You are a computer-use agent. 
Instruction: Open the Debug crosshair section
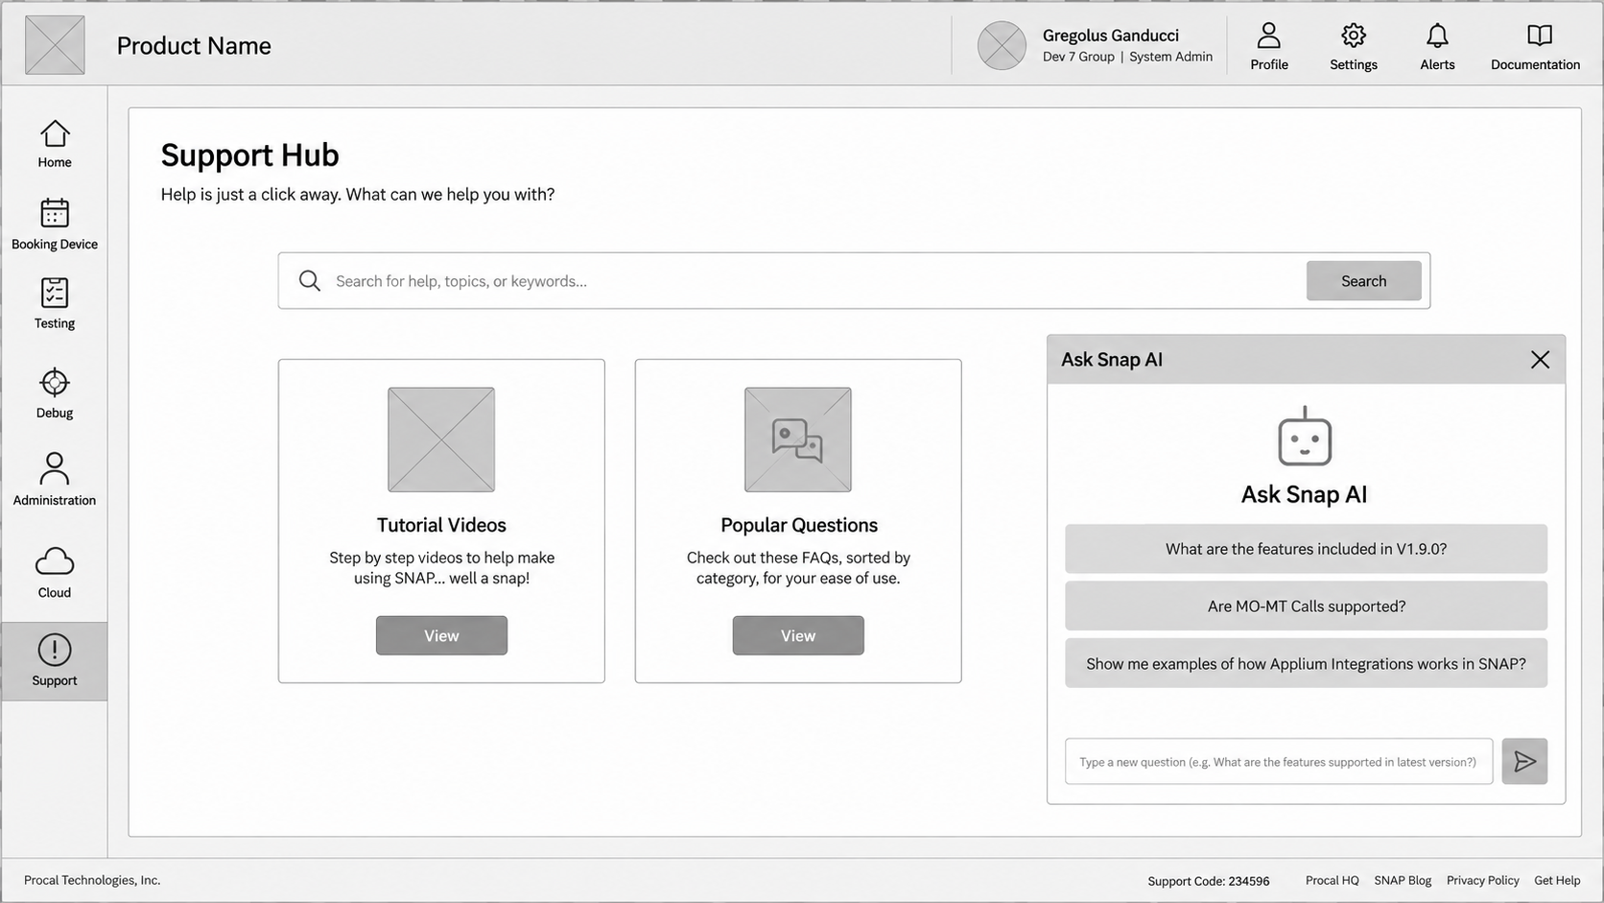click(55, 393)
